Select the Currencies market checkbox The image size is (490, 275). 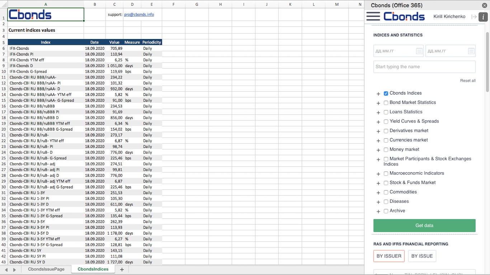click(386, 140)
